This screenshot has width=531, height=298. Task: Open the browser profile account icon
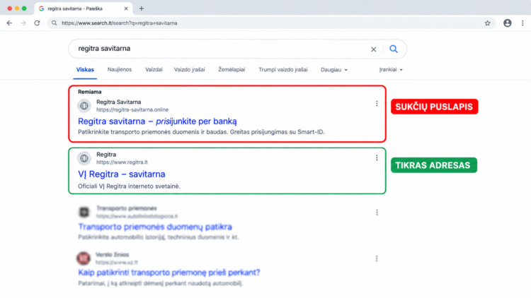coord(508,23)
